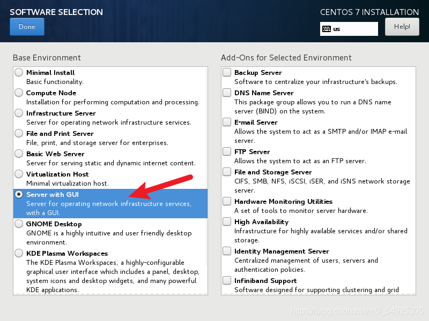Click 'A set of tools to monitor server hardware.' text
Image resolution: width=429 pixels, height=321 pixels.
click(301, 211)
